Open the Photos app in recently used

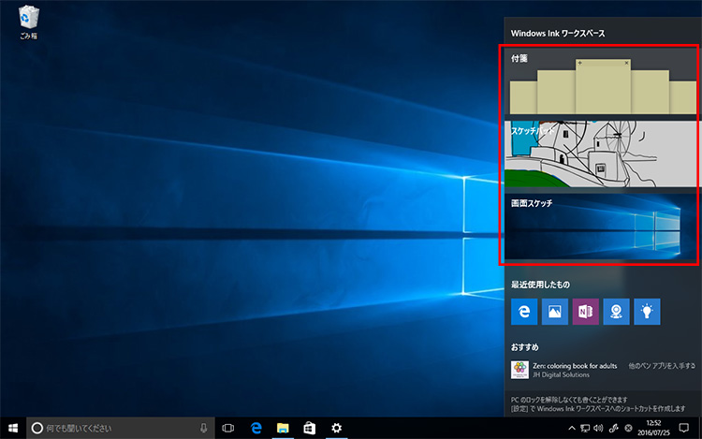click(x=555, y=312)
